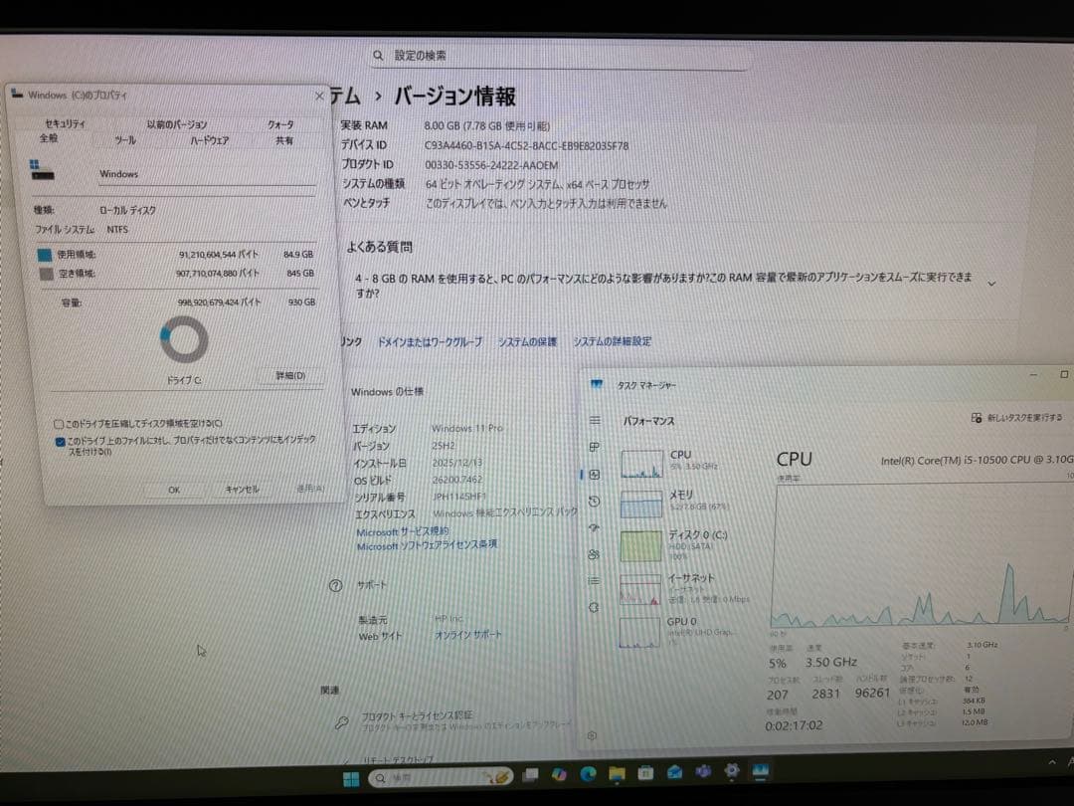Open the システムの詳細設定 link
Screen dimensions: 1074x806
(610, 340)
